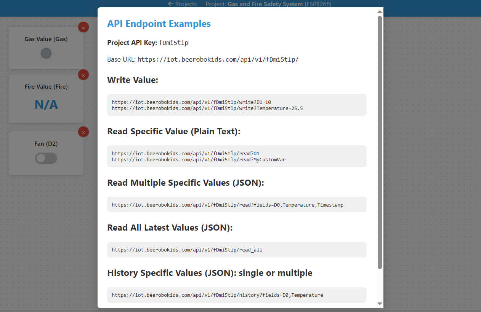The width and height of the screenshot is (481, 312).
Task: Click the Fire Value (Fire) widget label
Action: (46, 86)
